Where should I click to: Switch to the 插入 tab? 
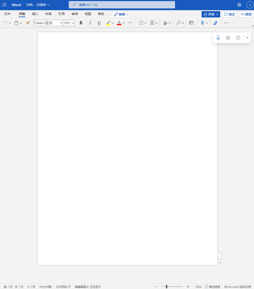(35, 14)
